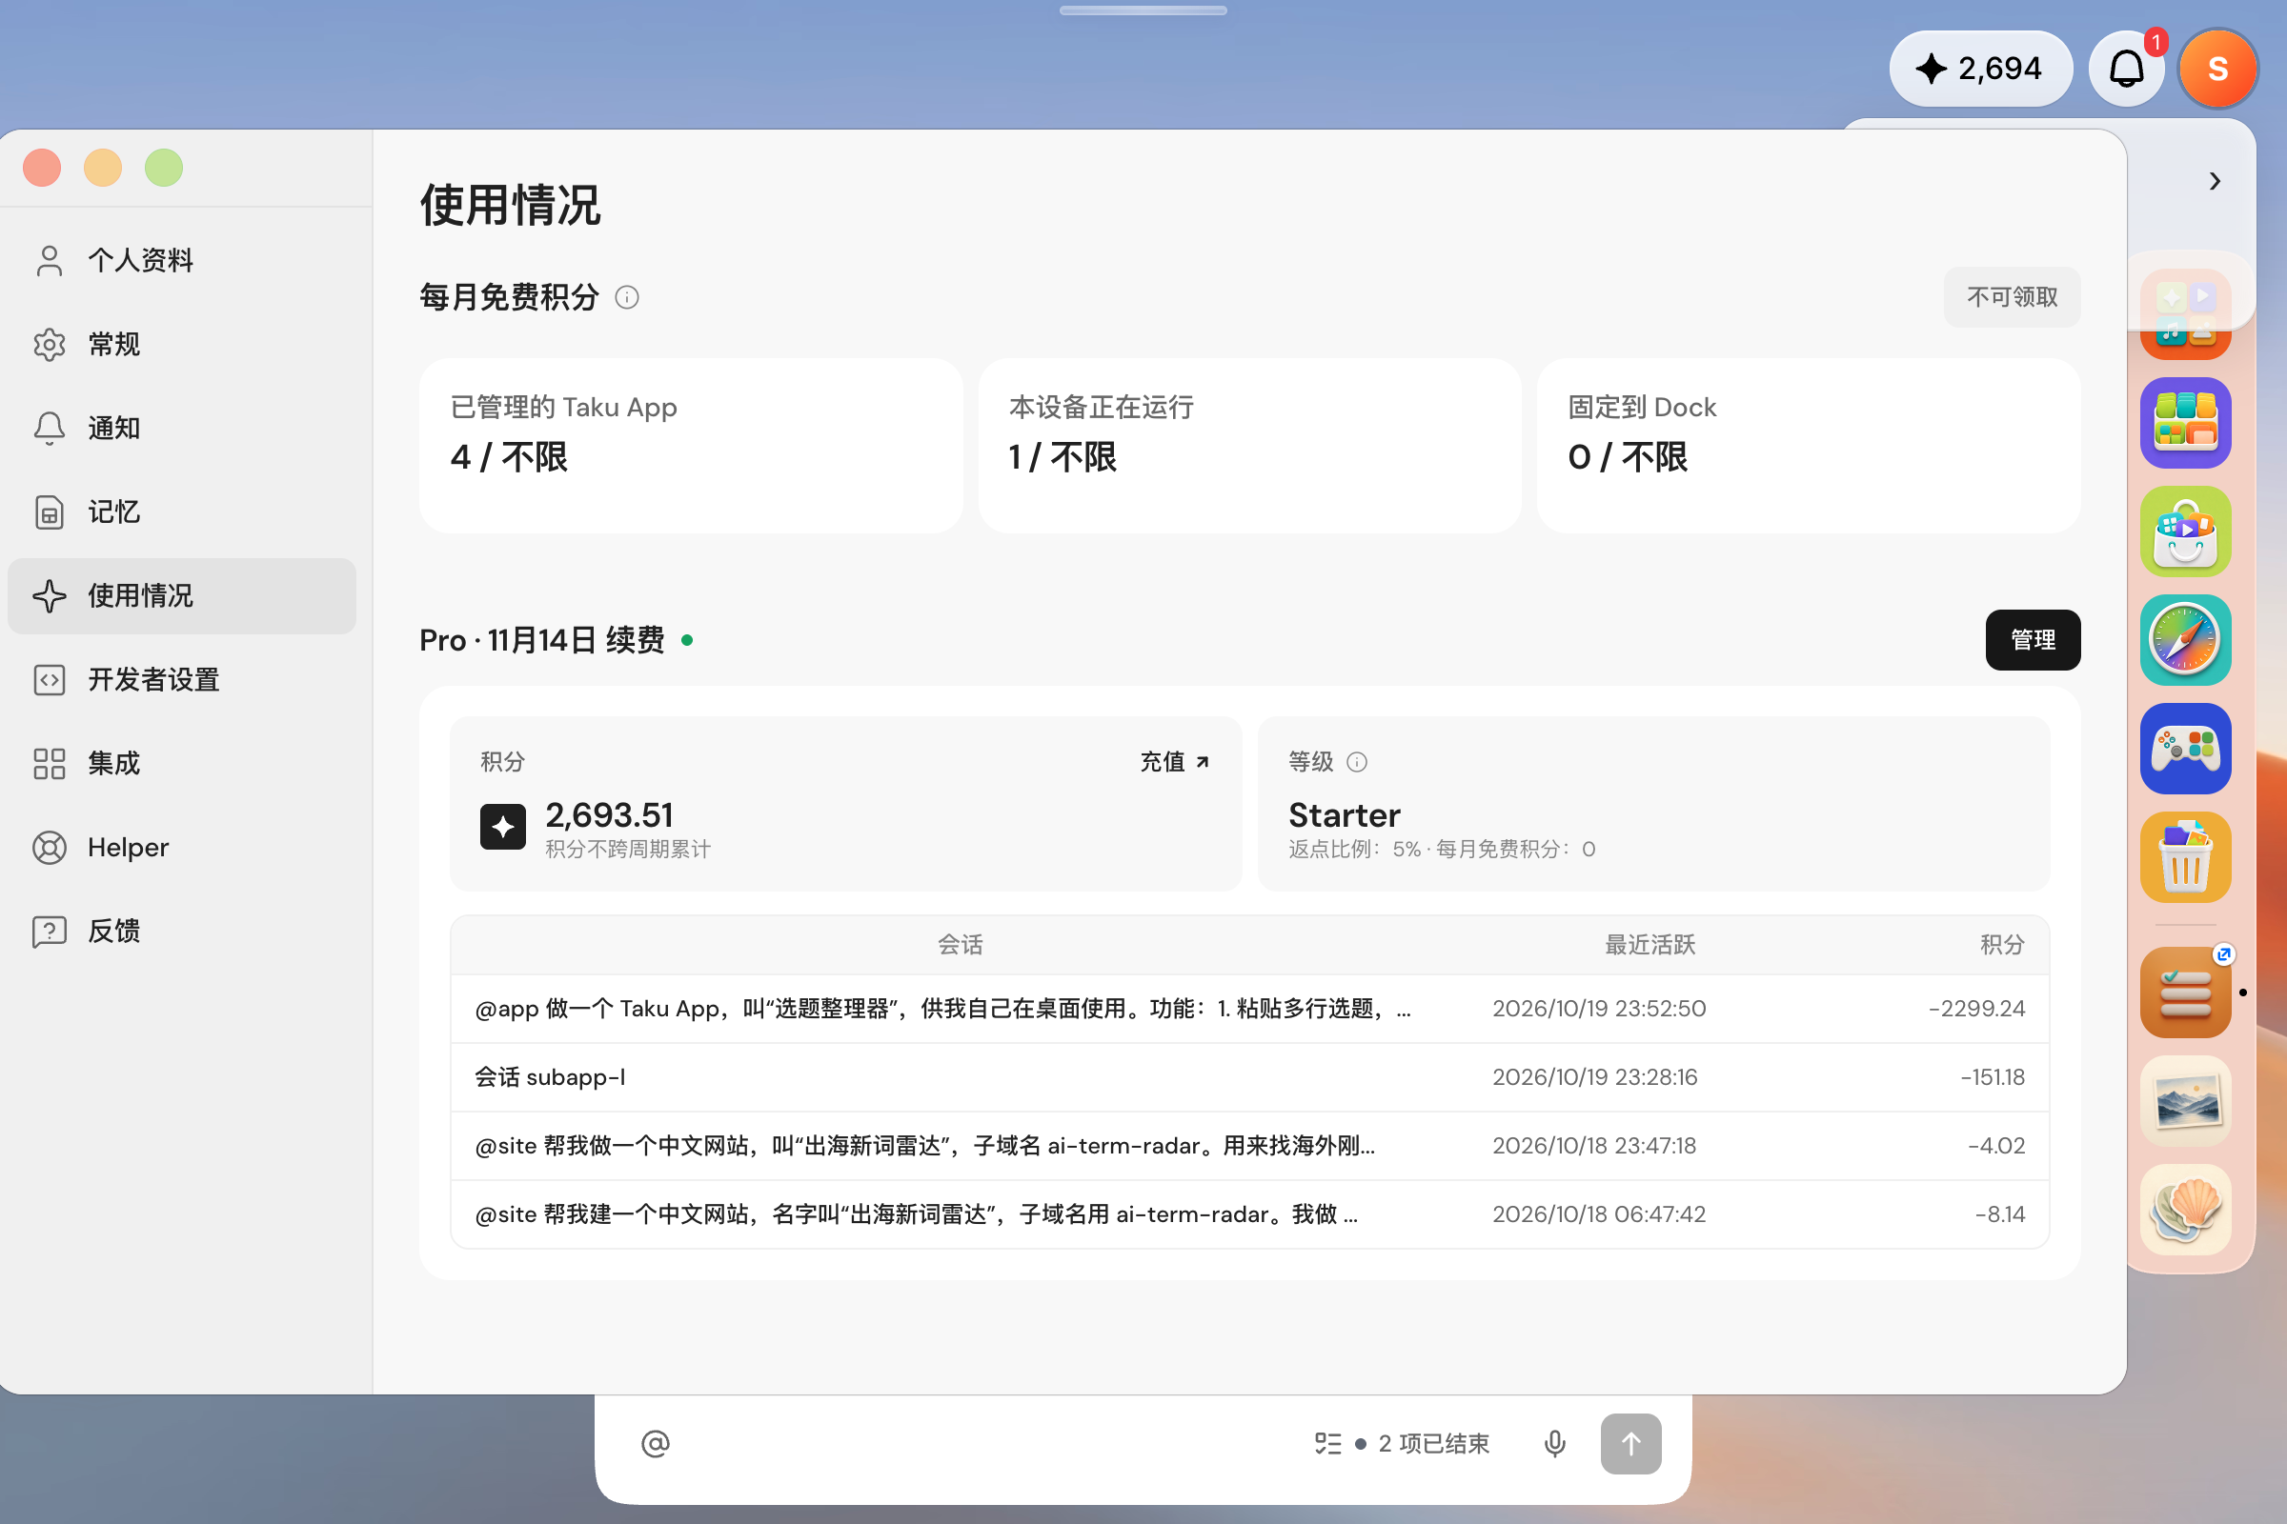Open the 选题整理器 conversation row
2287x1524 pixels.
[1249, 1009]
